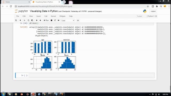Run the selected cell
This screenshot has width=171, height=96.
pos(46,21)
